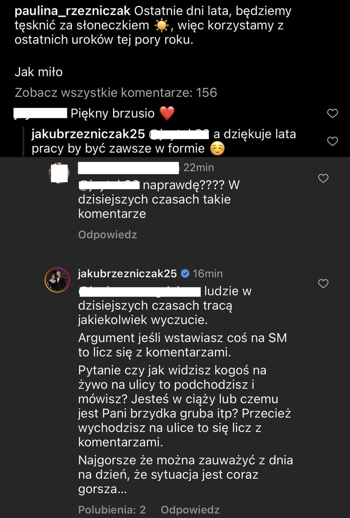Image resolution: width=350 pixels, height=518 pixels.
Task: Like the "Piękny brzusio" comment
Action: tap(332, 114)
